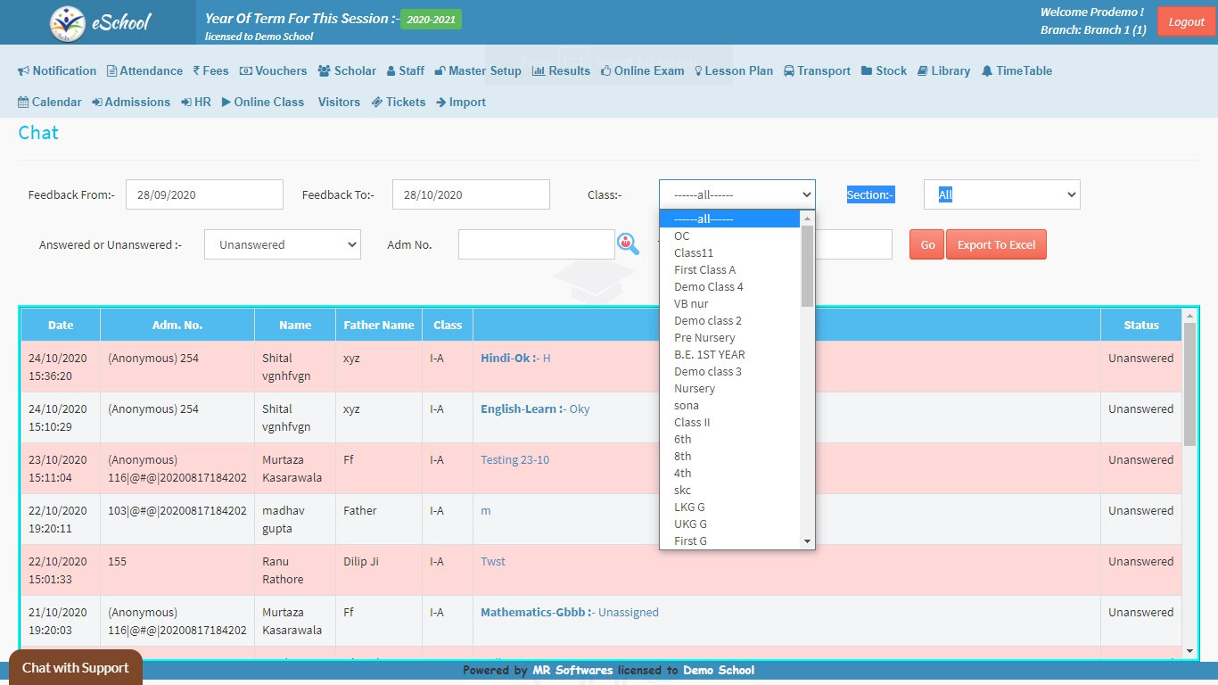This screenshot has width=1218, height=685.
Task: Open Calendar via its calendar icon
Action: click(x=23, y=103)
